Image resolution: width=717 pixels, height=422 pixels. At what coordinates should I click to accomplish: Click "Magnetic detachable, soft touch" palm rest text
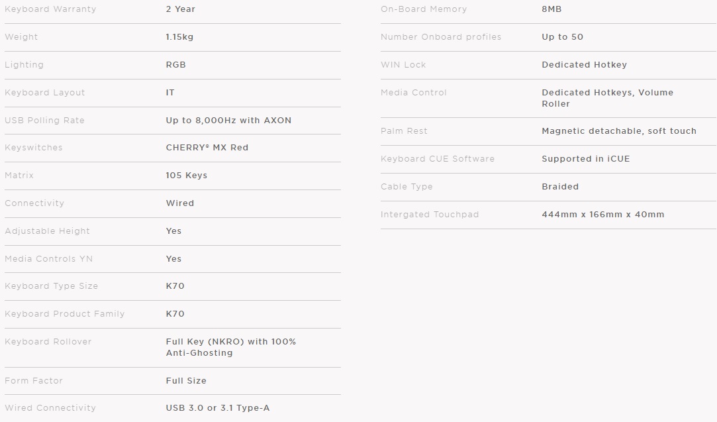[618, 131]
